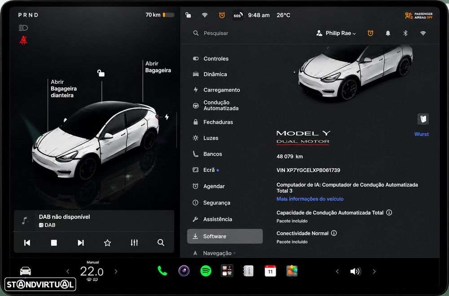Tap alarm icon next to Philip Rae
449x296 pixels.
coord(370,33)
